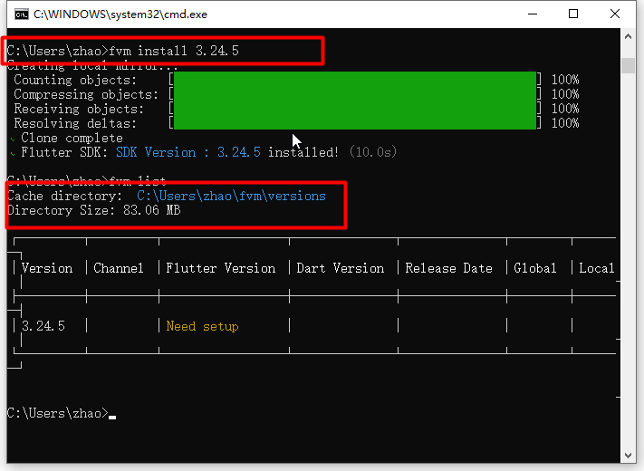Click the 'Release Date' column header

[448, 268]
